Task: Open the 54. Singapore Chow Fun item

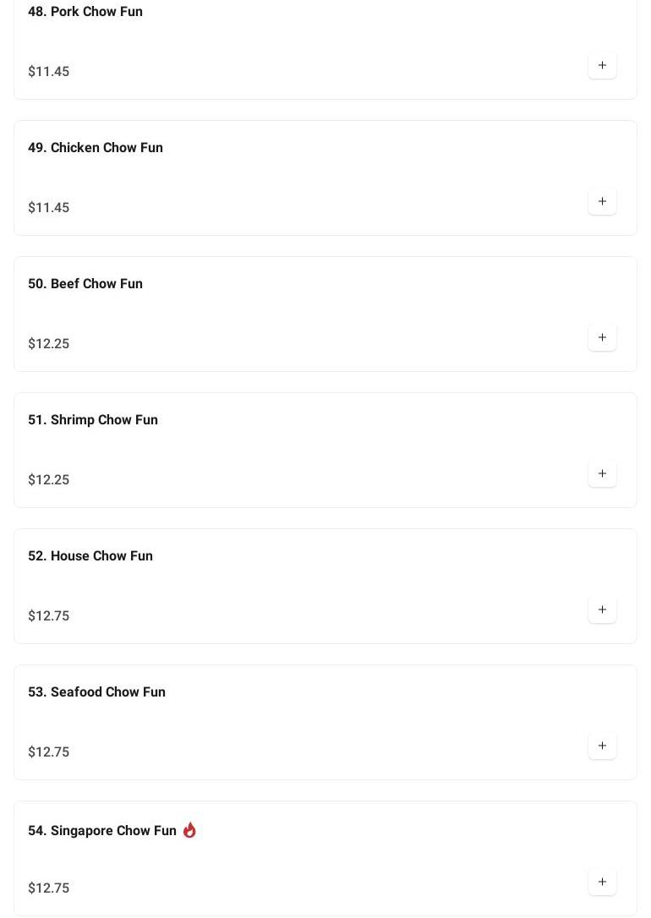Action: pos(102,831)
